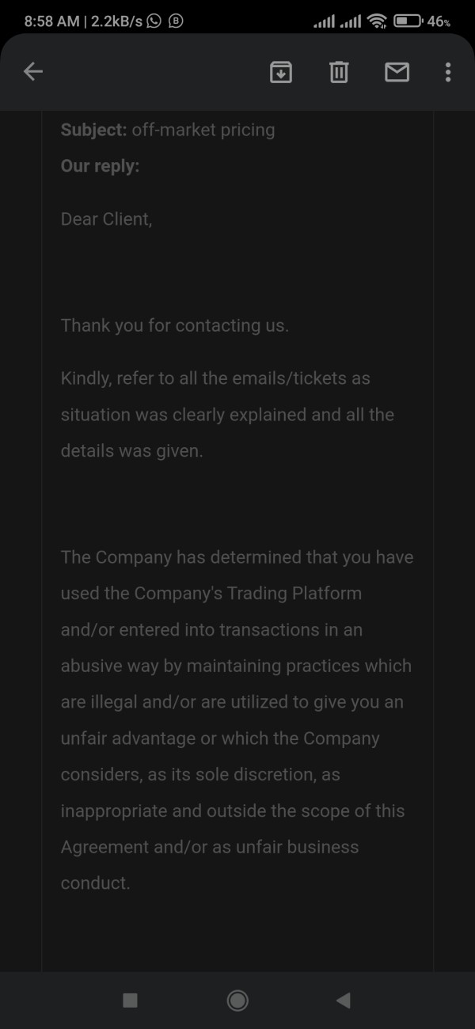Tap the 8:58 AM clock in status bar
The image size is (475, 1029).
[x=51, y=21]
